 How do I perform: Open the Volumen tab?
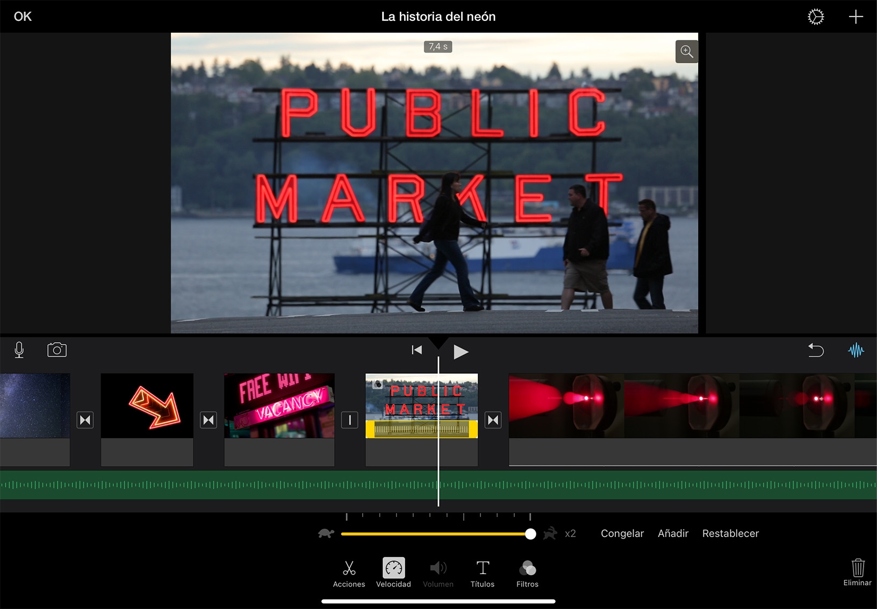click(438, 574)
